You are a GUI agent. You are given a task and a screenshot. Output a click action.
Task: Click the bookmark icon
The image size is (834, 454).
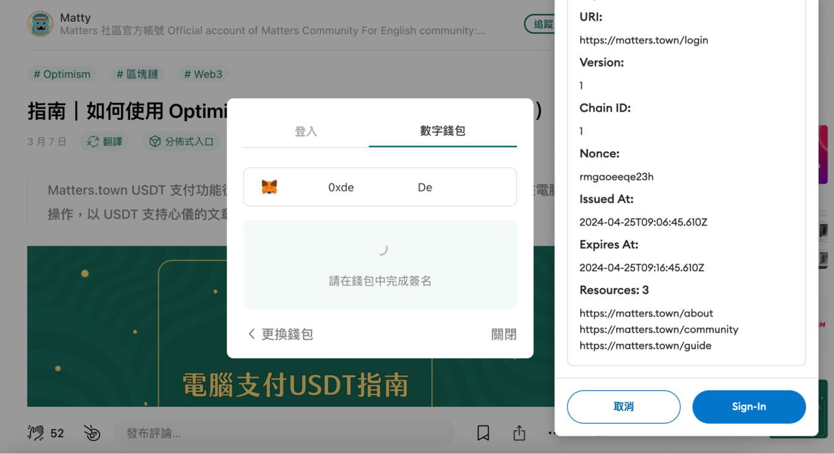[484, 433]
